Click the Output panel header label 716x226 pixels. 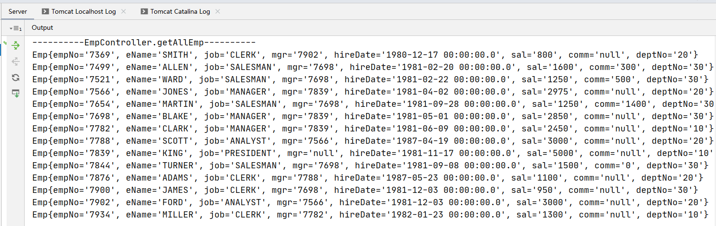point(42,28)
